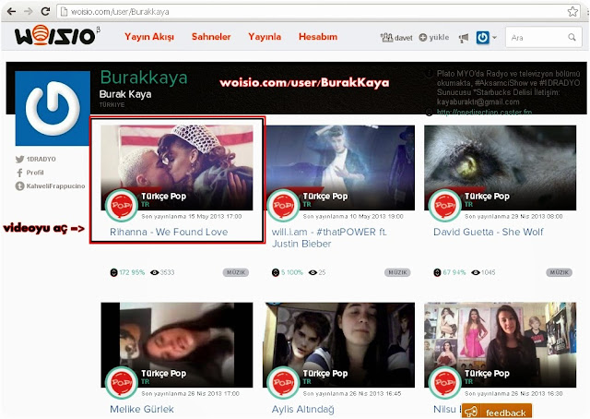This screenshot has height=419, width=590.
Task: Click the date text 29 Nis 2013 08:00
Action: tap(537, 216)
